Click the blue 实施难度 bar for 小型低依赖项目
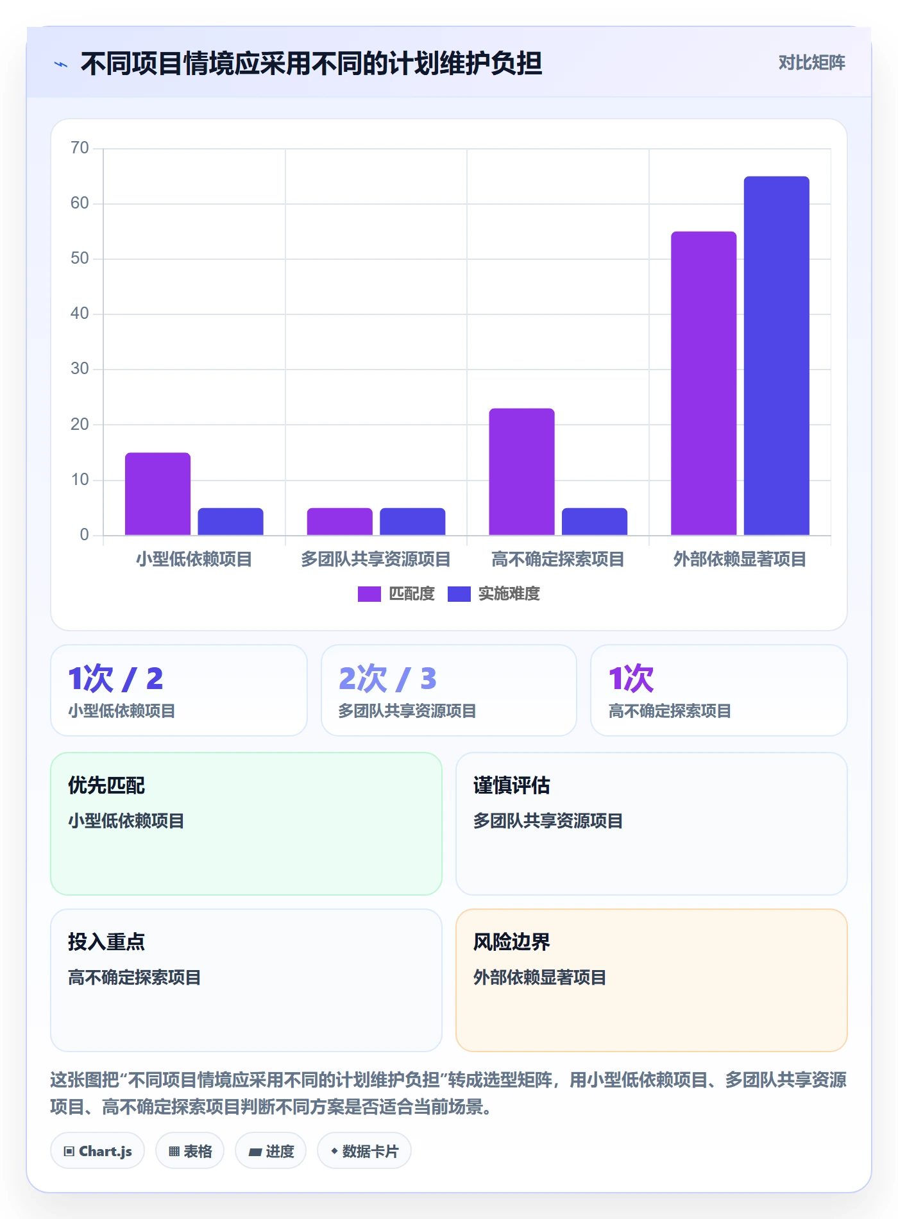898x1219 pixels. point(230,522)
